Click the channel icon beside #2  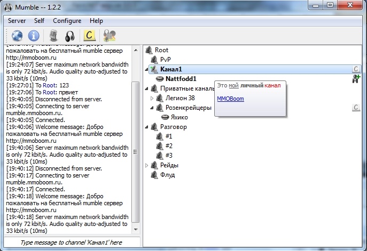tap(159, 146)
